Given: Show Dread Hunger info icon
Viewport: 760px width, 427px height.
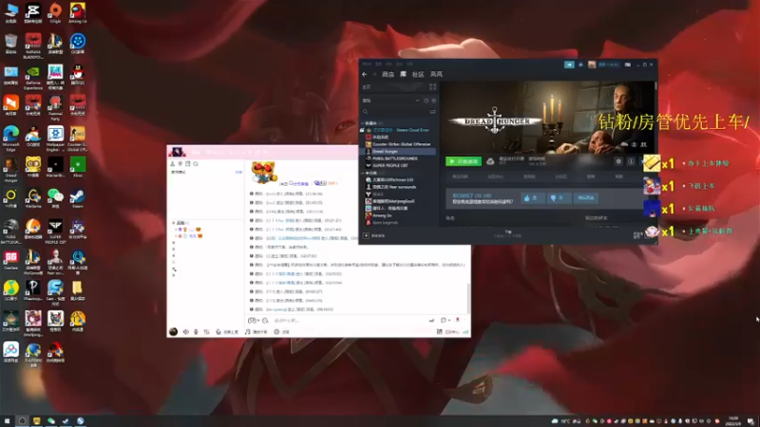Looking at the screenshot, I should pos(631,161).
